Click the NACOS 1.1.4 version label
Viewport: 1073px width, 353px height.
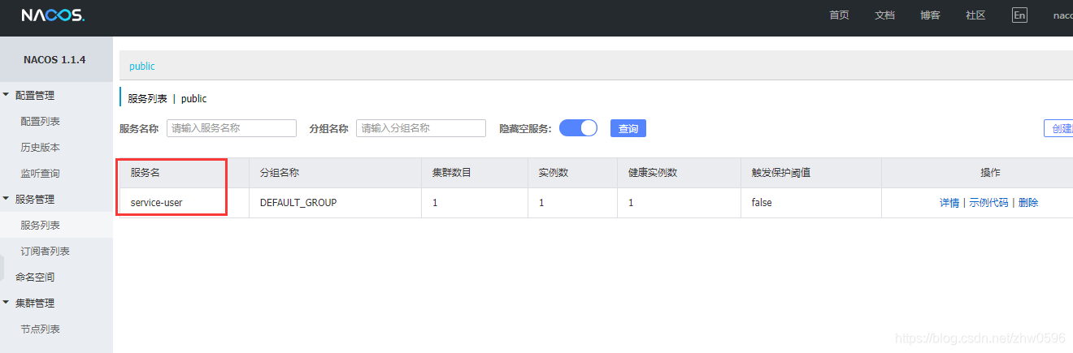click(56, 60)
